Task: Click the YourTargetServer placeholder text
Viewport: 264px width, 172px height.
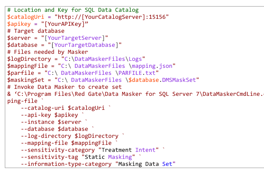Action: (74, 38)
